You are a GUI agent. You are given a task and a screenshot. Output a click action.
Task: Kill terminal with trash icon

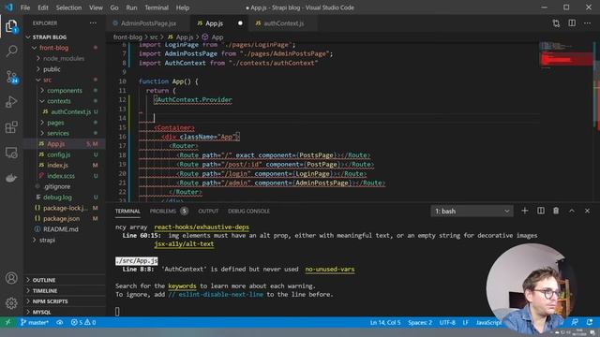pos(556,211)
